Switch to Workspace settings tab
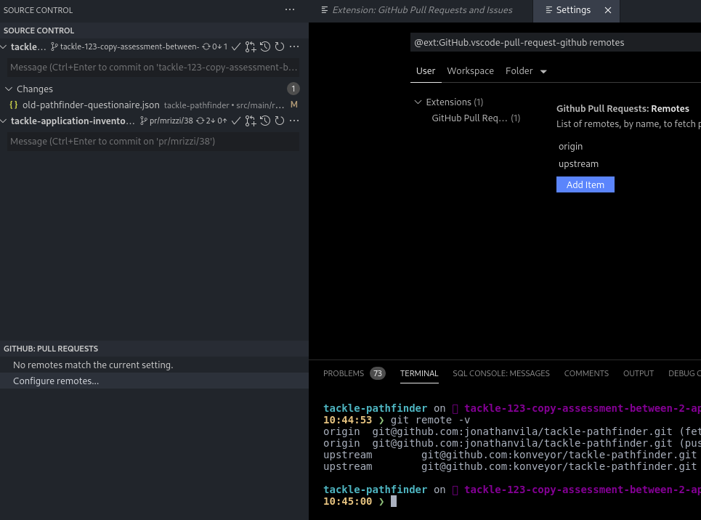This screenshot has width=701, height=520. (x=470, y=71)
